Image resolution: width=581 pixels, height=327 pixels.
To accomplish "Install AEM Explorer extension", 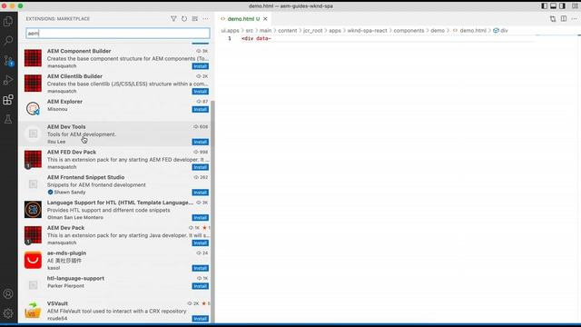I will 200,109.
